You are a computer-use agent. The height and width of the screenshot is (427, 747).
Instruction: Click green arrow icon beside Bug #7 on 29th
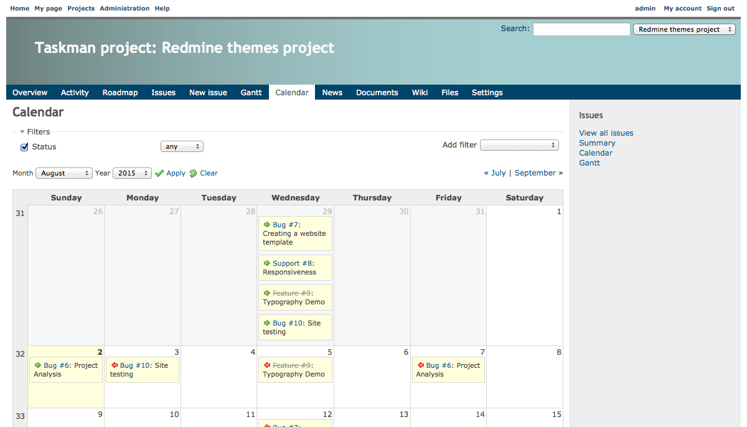pos(267,224)
